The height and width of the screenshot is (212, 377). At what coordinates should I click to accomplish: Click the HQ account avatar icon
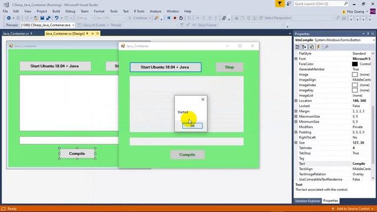(373, 11)
